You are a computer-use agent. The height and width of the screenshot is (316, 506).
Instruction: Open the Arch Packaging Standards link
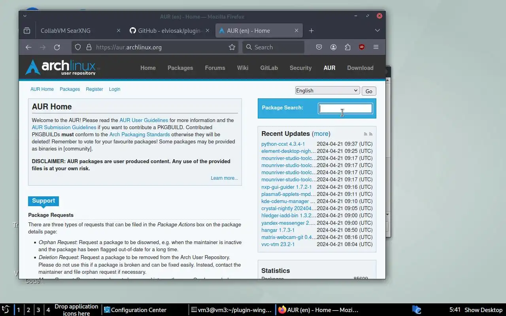[x=140, y=134]
